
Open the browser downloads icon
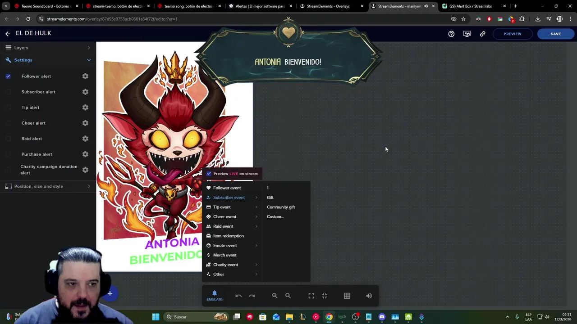point(538,19)
